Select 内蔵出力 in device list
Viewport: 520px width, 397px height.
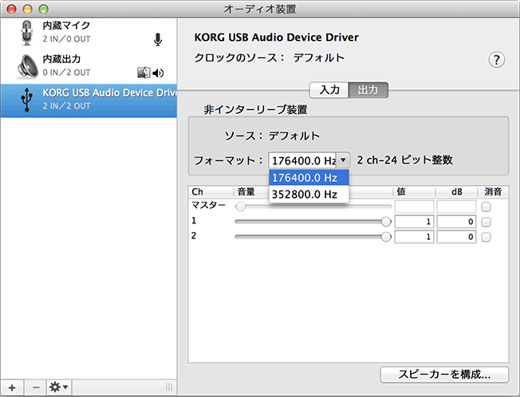click(x=89, y=67)
